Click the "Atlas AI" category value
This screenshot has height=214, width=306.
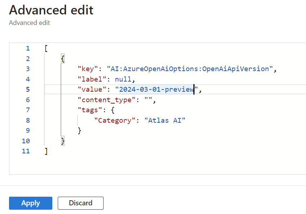[167, 121]
